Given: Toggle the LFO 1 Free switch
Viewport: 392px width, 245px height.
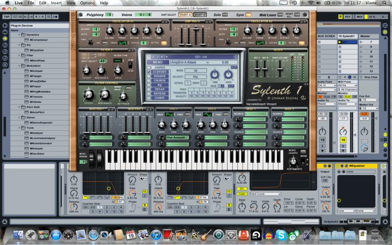Looking at the screenshot, I should click(187, 115).
